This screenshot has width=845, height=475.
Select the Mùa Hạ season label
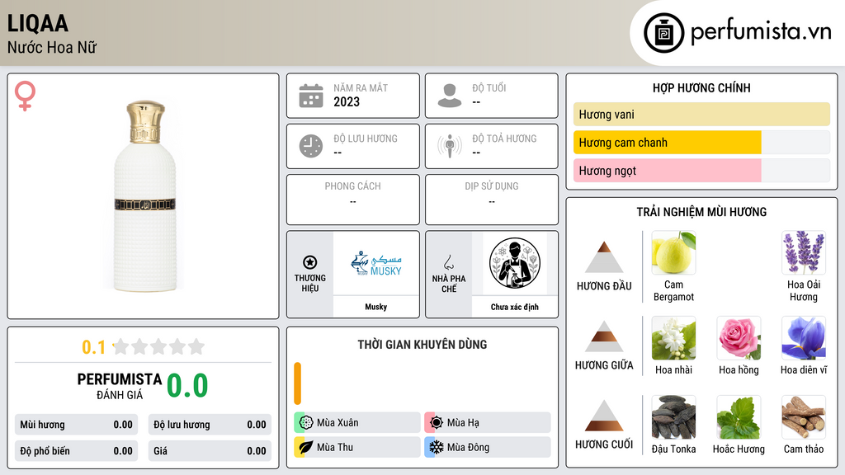point(463,423)
